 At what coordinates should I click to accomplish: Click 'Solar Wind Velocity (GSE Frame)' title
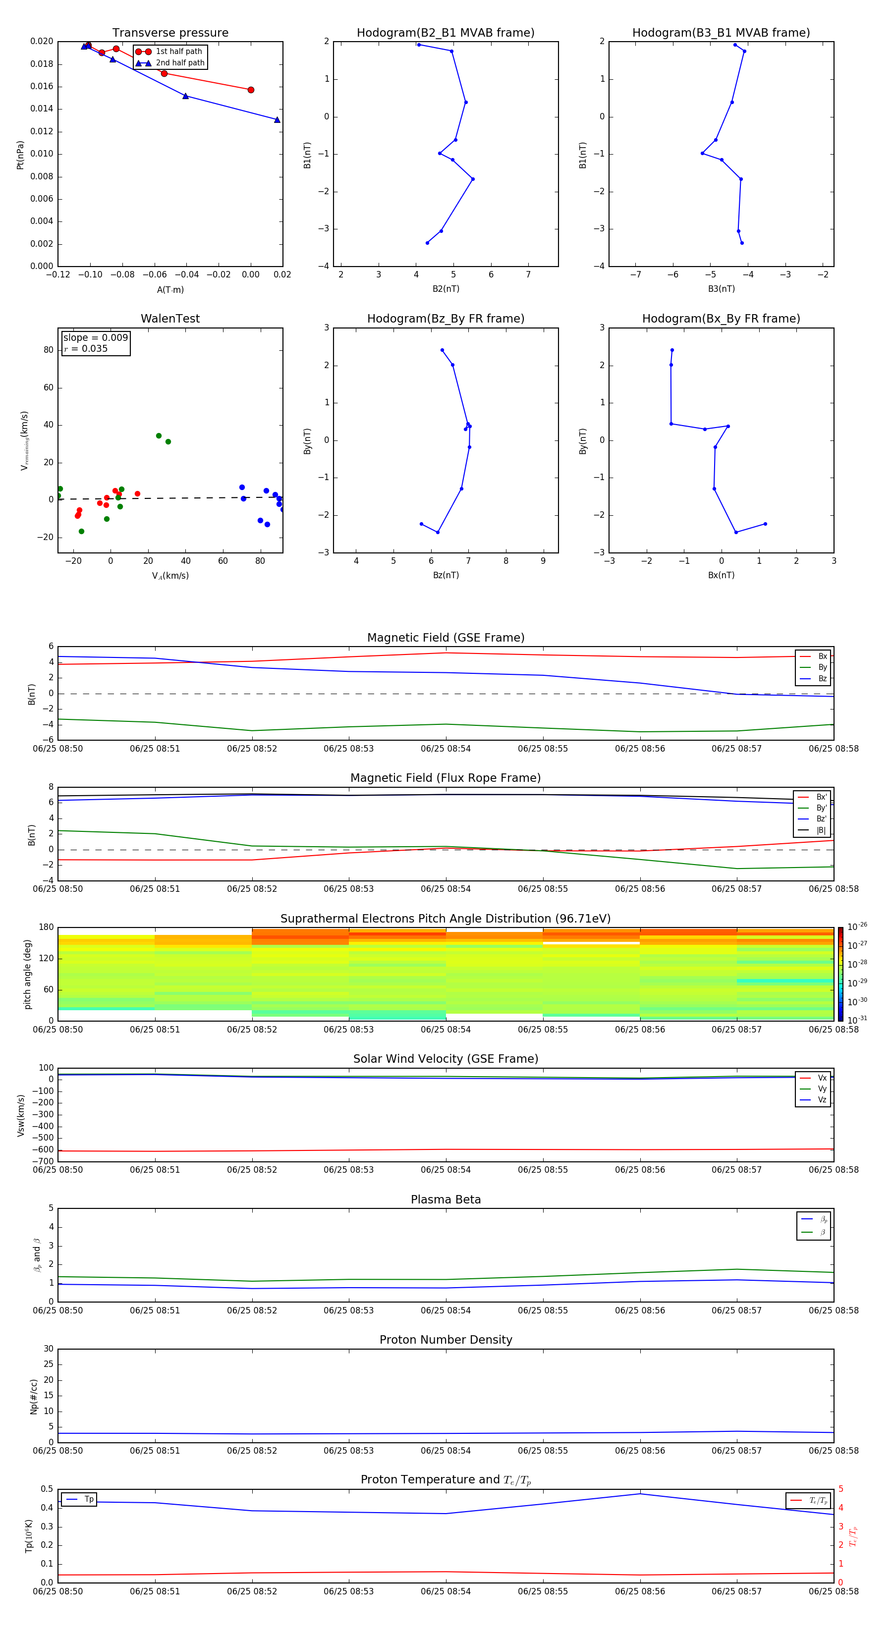point(446,1059)
